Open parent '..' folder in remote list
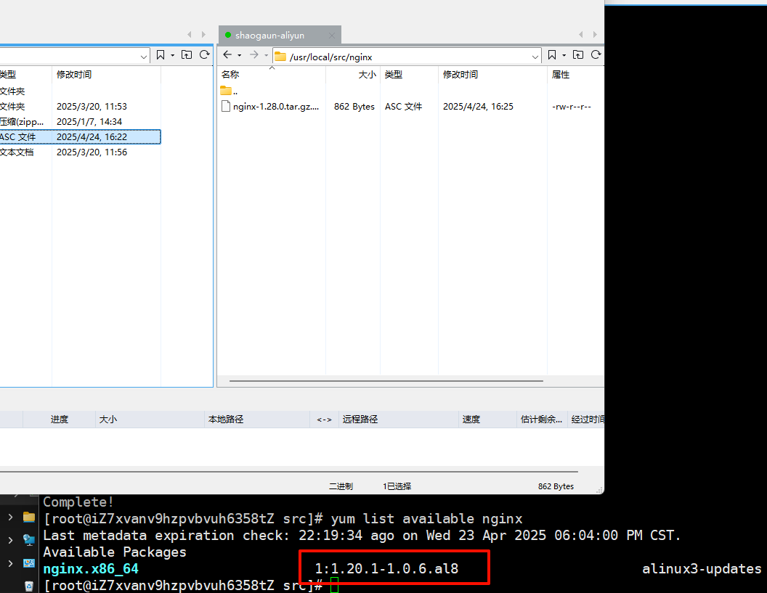 tap(229, 91)
